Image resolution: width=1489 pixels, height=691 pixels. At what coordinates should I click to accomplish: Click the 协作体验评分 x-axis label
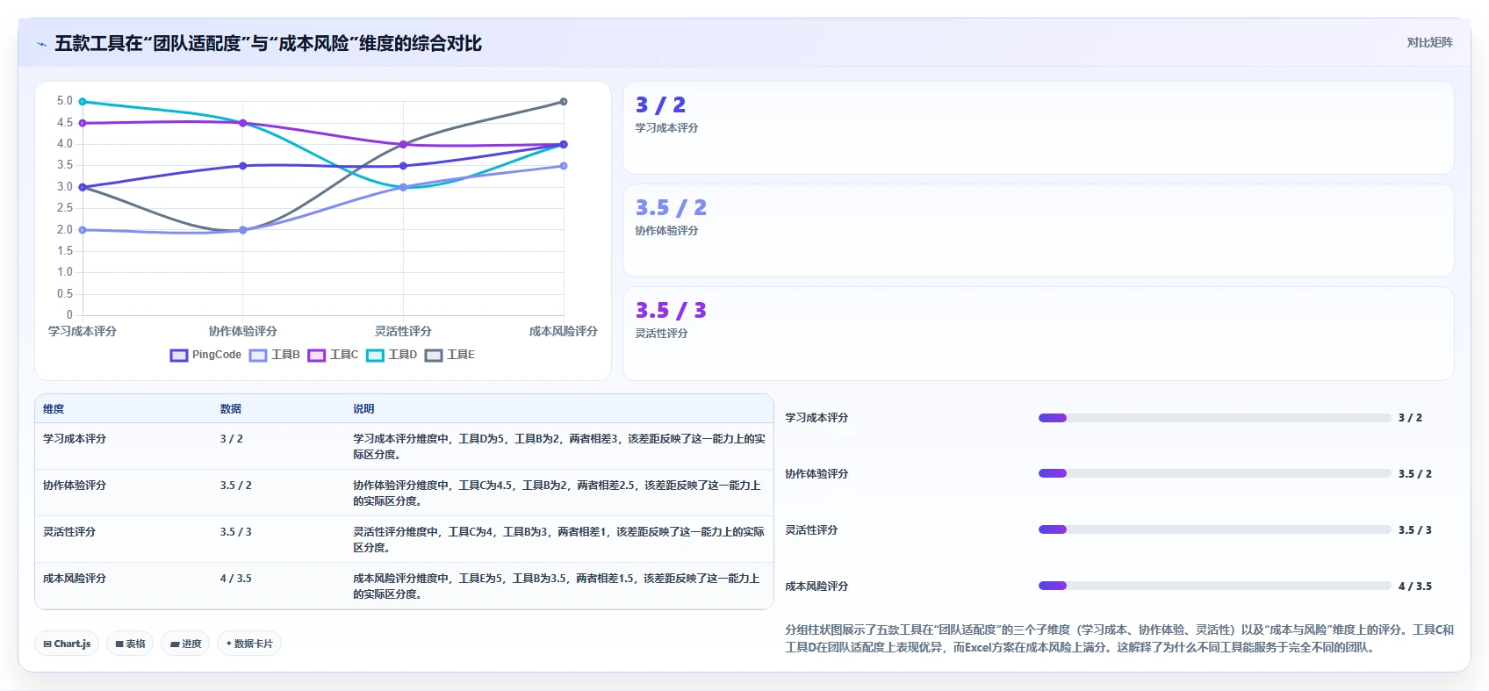coord(243,331)
